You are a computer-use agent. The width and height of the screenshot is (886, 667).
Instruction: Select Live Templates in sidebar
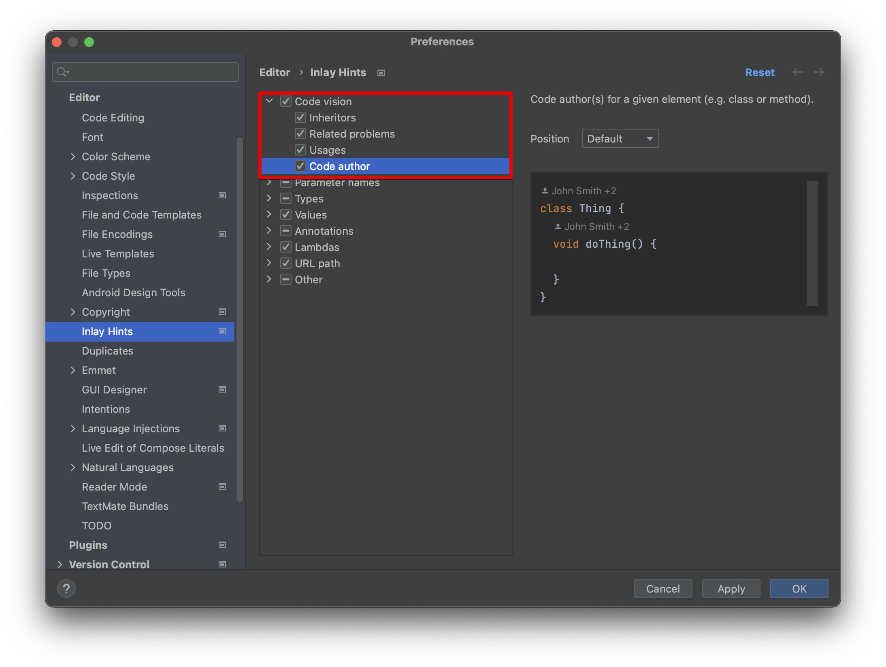pyautogui.click(x=117, y=253)
